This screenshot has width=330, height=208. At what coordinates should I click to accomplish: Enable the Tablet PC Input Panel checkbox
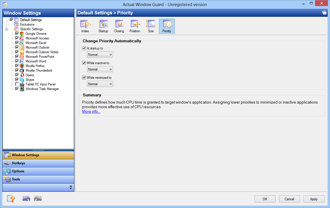17,84
